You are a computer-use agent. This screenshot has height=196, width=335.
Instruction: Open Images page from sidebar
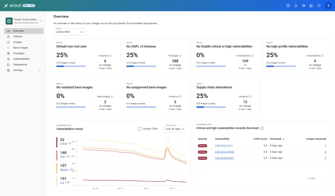(24, 42)
